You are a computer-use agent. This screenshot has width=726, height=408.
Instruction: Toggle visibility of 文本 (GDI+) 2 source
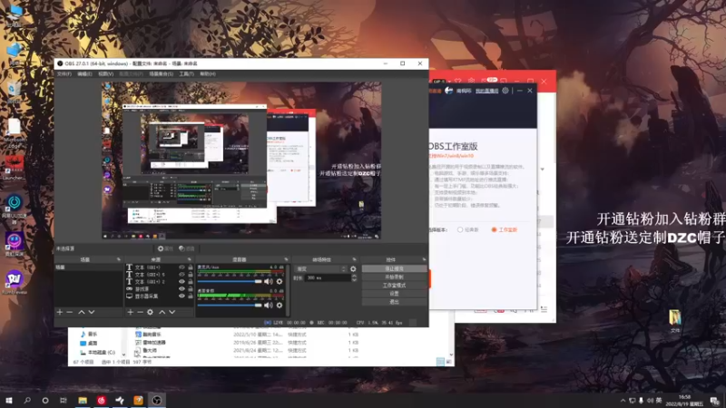181,281
